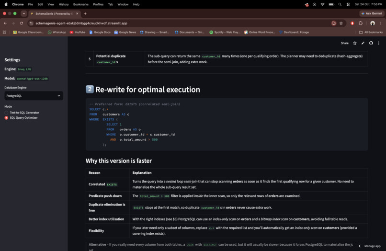This screenshot has height=251, width=386.
Task: Open the Edit menu
Action: coord(40,4)
